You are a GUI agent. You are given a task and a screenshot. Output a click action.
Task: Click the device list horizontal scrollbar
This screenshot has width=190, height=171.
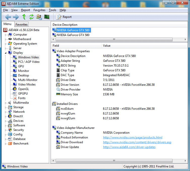pos(114,39)
